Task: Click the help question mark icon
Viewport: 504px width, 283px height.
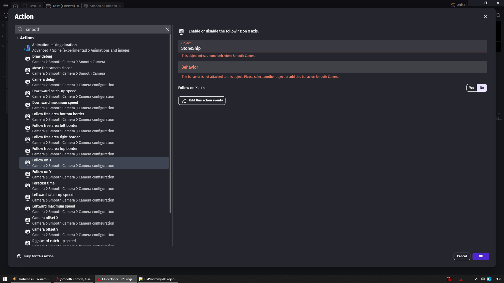Action: click(19, 256)
